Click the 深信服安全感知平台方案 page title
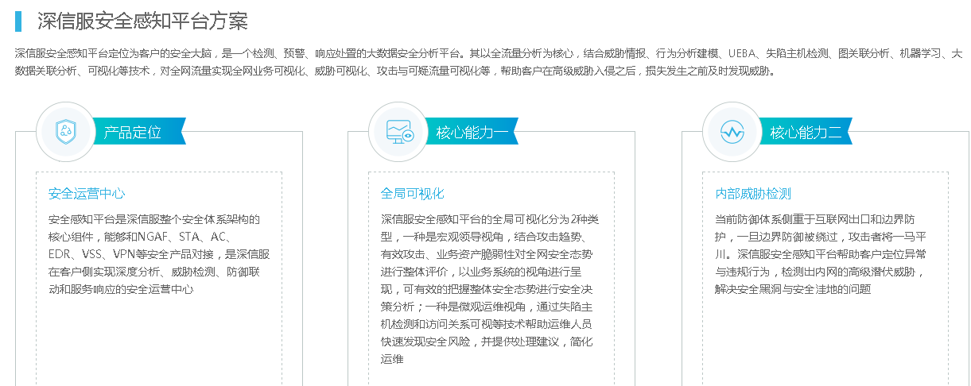Image resolution: width=971 pixels, height=386 pixels. pyautogui.click(x=143, y=21)
